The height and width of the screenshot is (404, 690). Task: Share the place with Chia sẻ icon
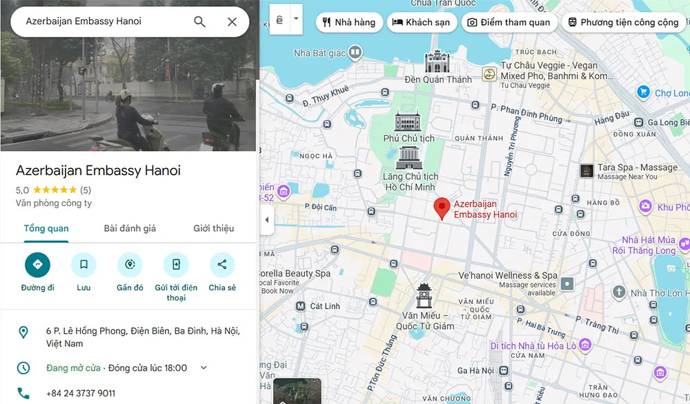[x=222, y=265]
